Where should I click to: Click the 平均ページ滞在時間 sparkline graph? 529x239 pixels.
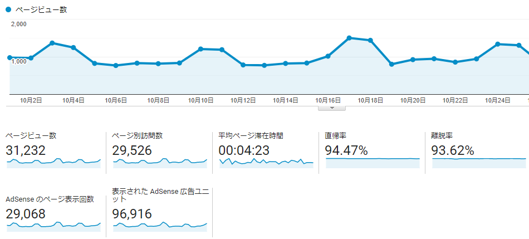point(266,162)
